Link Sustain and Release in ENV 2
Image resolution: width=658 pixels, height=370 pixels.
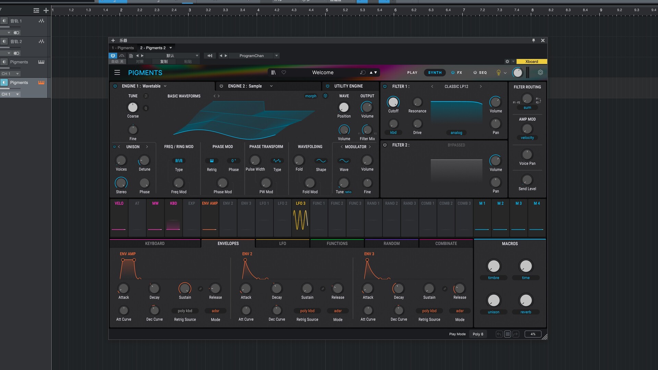[322, 289]
